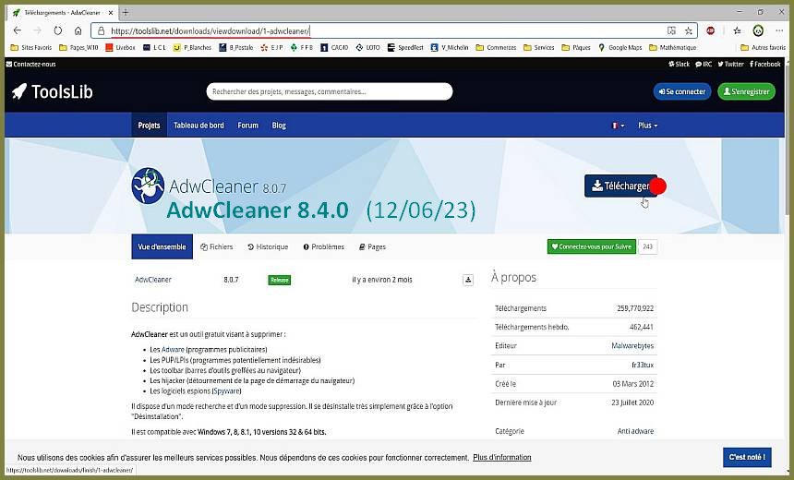Select the Projets menu item
The image size is (794, 480).
pyautogui.click(x=149, y=125)
